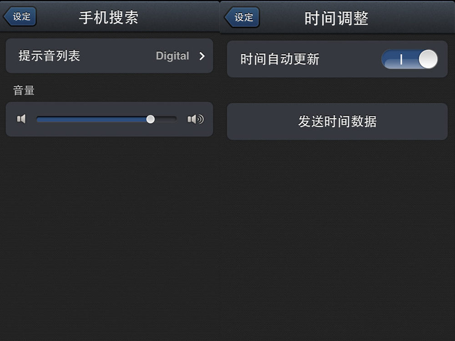The image size is (455, 341).
Task: Go back via 设定 button on 时间调整 screen
Action: [x=242, y=17]
